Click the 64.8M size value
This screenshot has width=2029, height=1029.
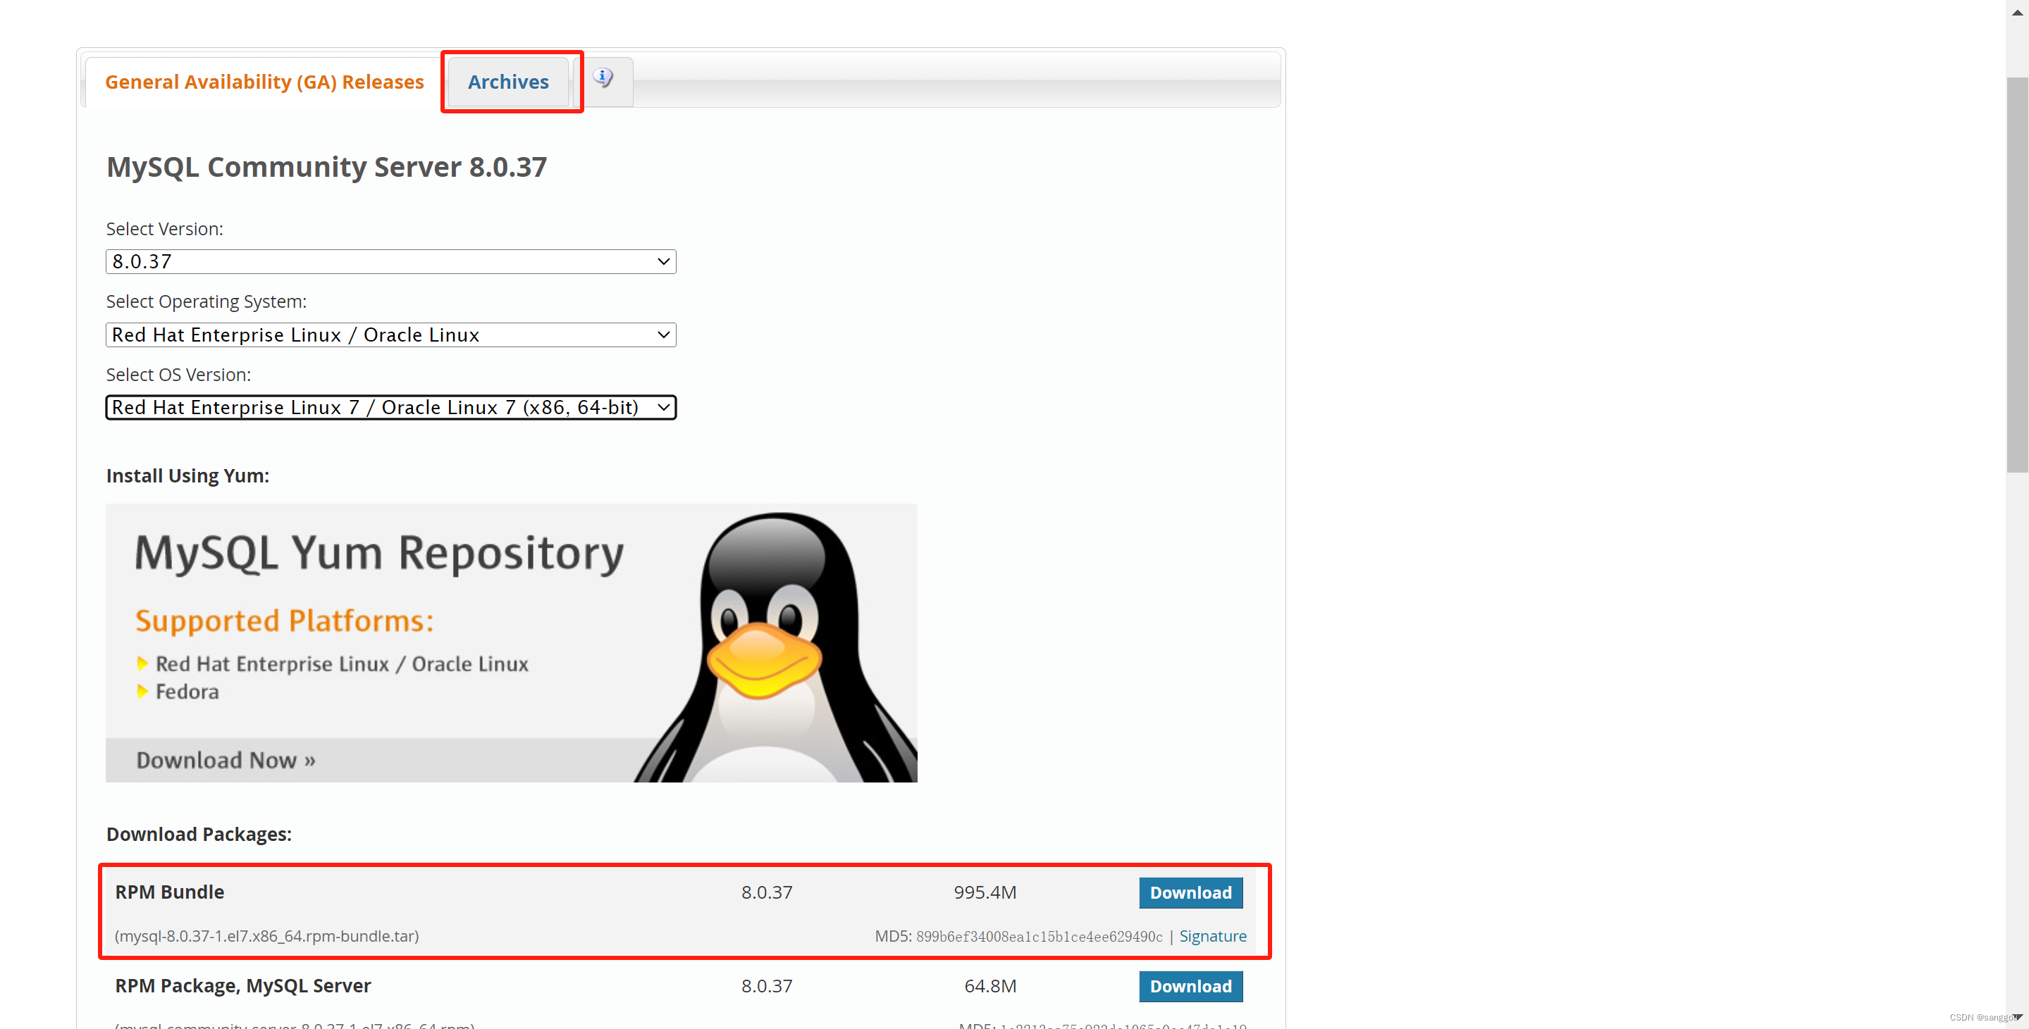[990, 987]
